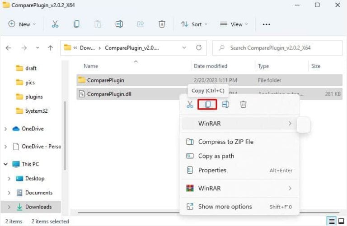Switch to large thumbnails view in status bar
The width and height of the screenshot is (347, 226).
click(x=341, y=221)
